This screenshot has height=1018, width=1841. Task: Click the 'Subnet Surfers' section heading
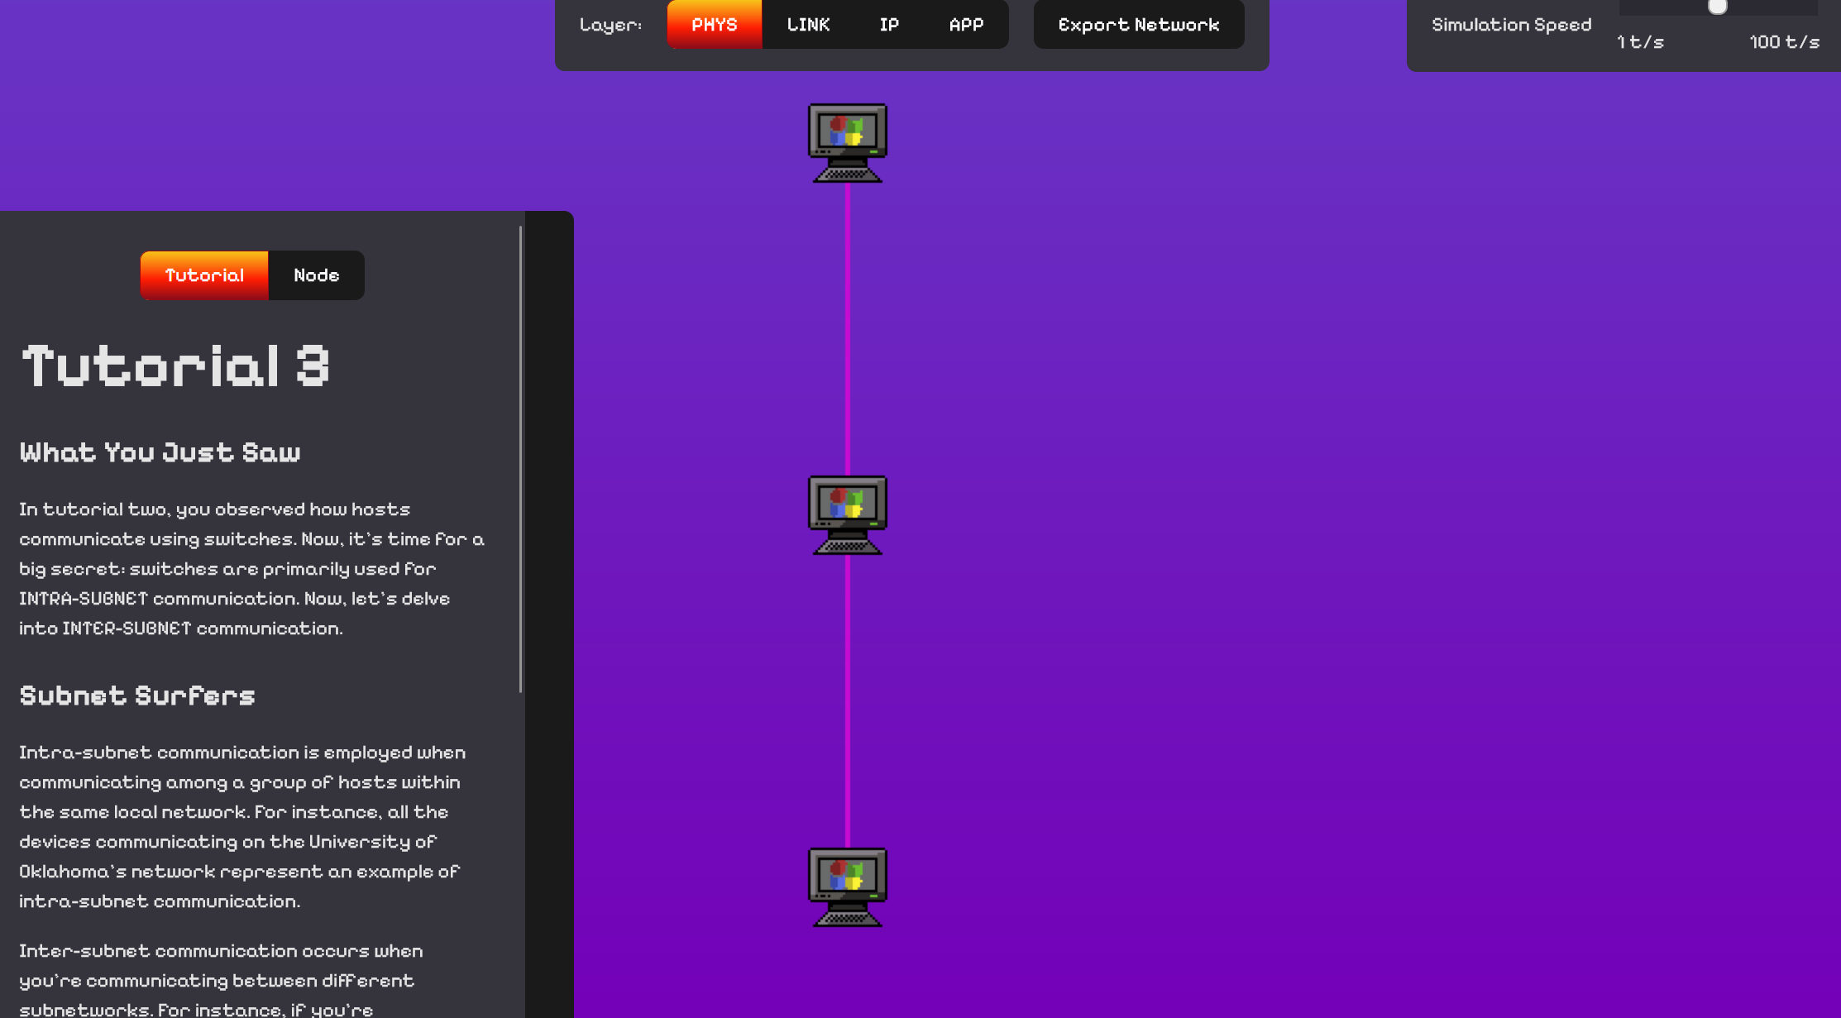tap(137, 695)
